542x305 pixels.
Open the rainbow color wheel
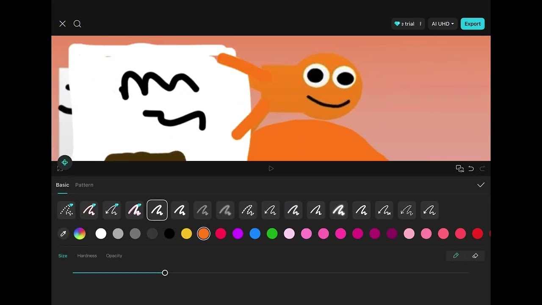(80, 233)
